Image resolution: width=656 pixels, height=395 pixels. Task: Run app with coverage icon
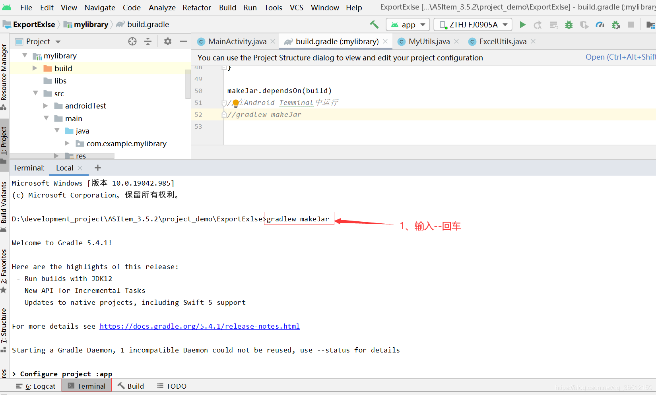coord(584,25)
